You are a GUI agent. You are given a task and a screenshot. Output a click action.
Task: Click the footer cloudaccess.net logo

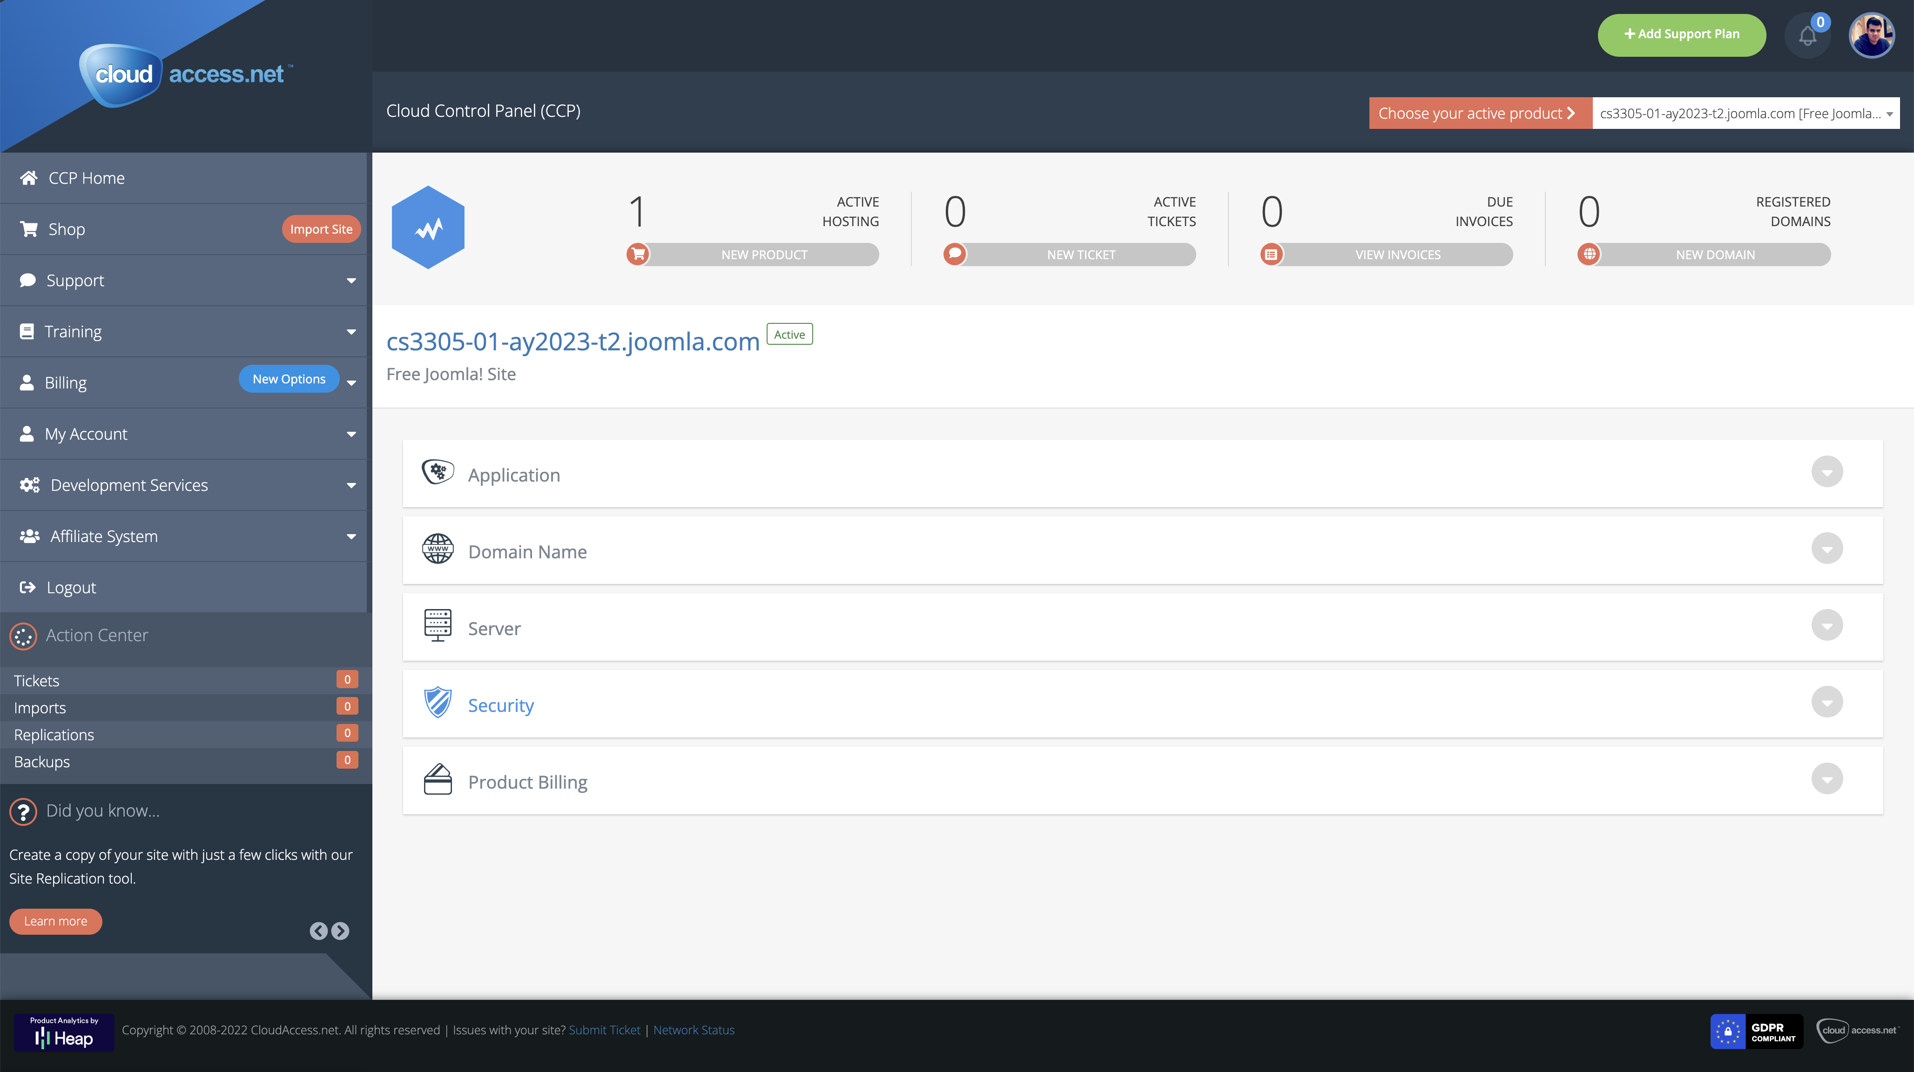[1857, 1031]
